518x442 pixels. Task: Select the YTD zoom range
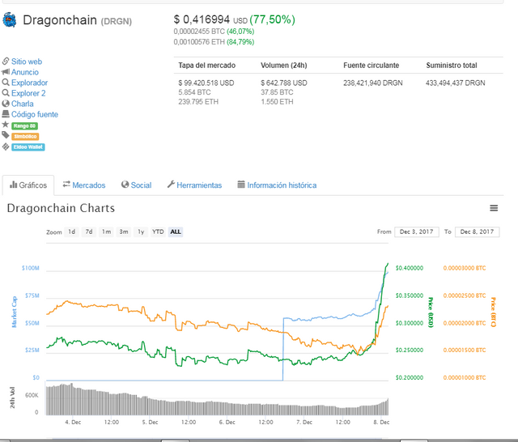(x=158, y=232)
